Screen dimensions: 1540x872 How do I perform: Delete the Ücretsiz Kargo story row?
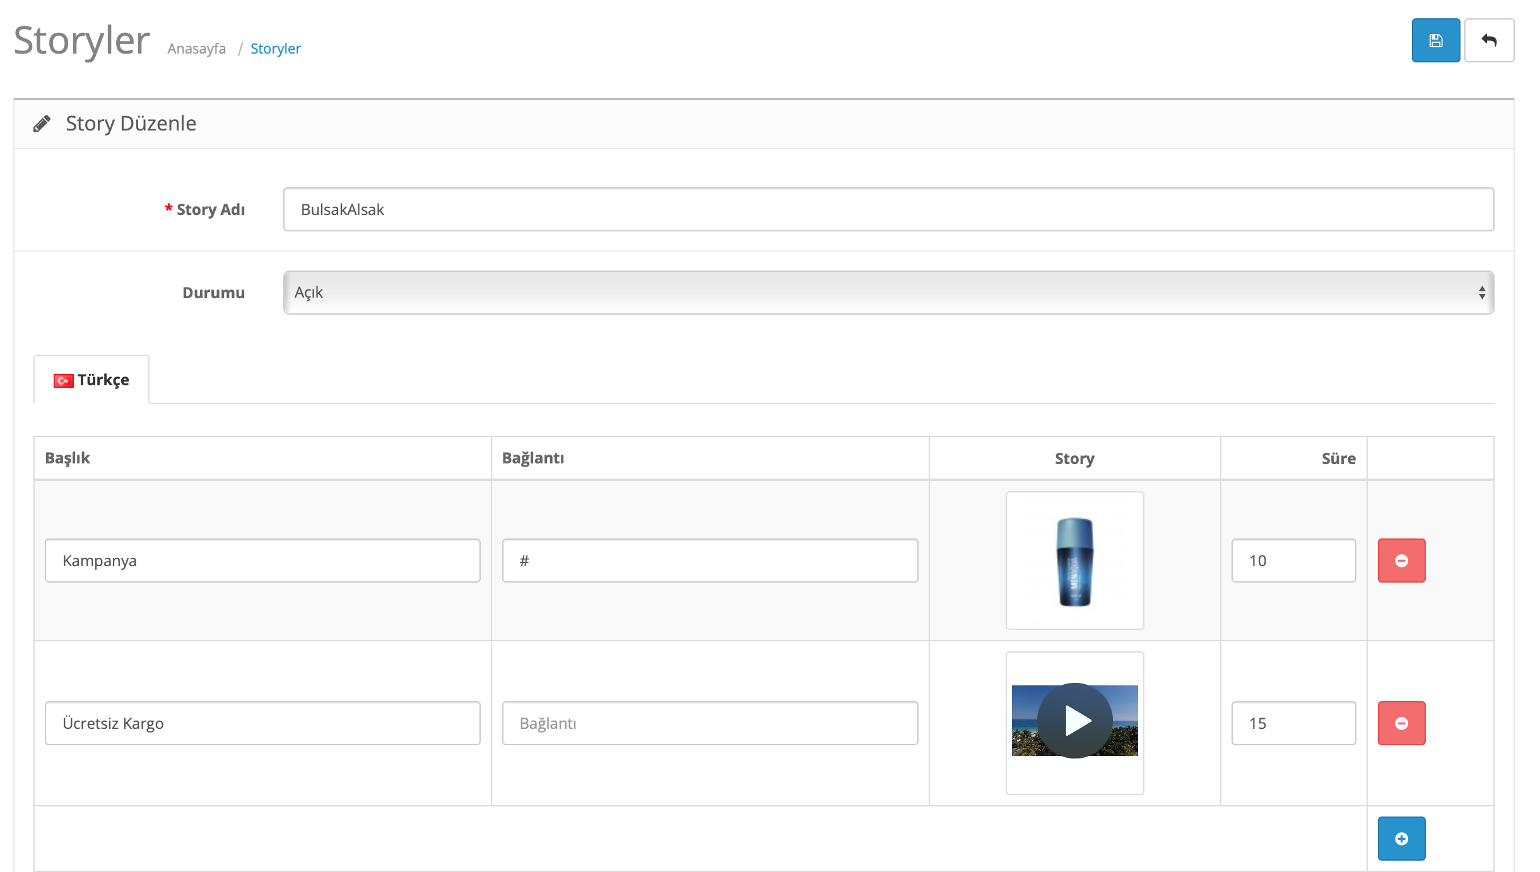coord(1401,723)
